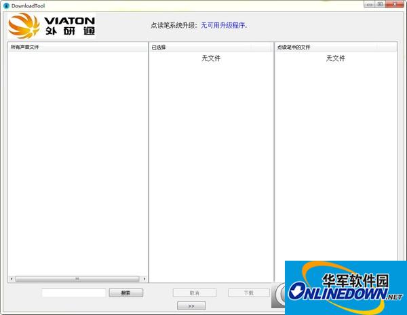Click the 搜索 search button
Viewport: 407px width, 315px height.
point(125,293)
